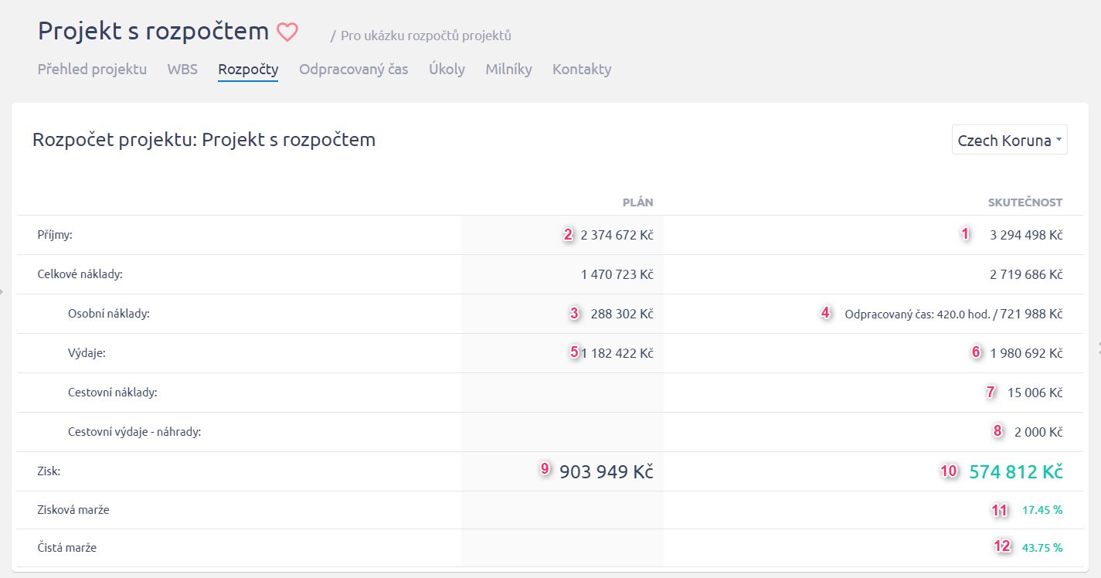The width and height of the screenshot is (1101, 578).
Task: Open the Úkoly tab
Action: tap(447, 70)
